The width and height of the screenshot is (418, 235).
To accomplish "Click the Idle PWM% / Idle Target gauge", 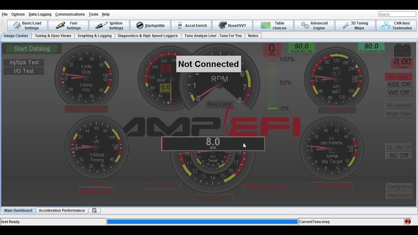I will click(x=331, y=149).
